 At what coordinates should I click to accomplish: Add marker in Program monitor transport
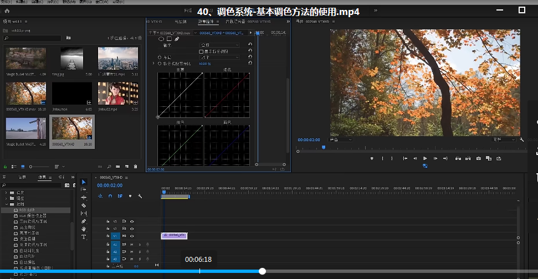point(372,158)
